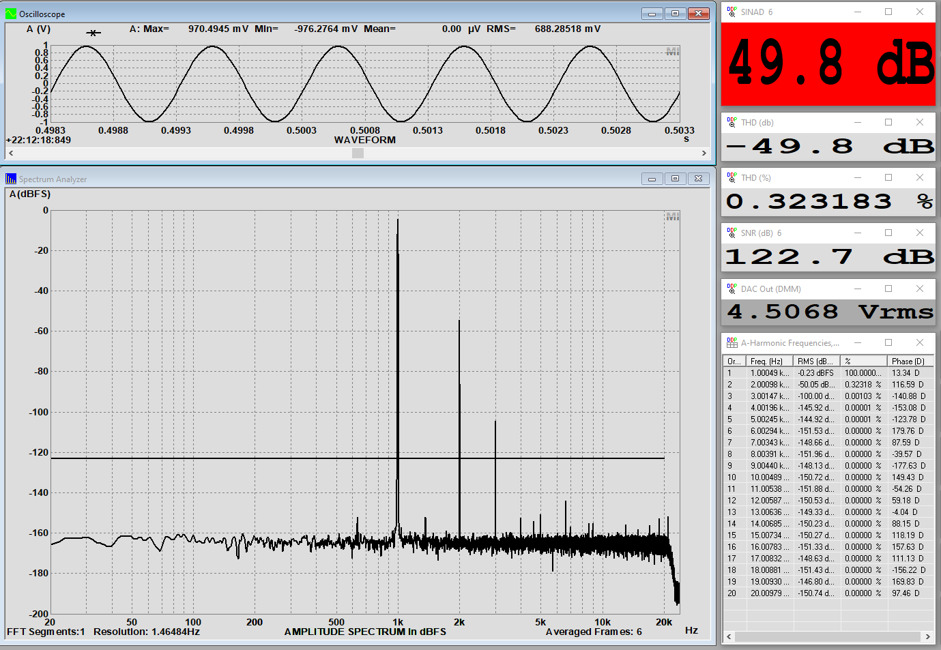The width and height of the screenshot is (941, 650).
Task: Click the DAC Out (DMM) window icon
Action: (732, 289)
